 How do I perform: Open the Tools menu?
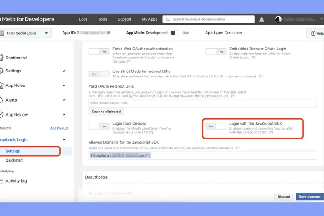103,19
